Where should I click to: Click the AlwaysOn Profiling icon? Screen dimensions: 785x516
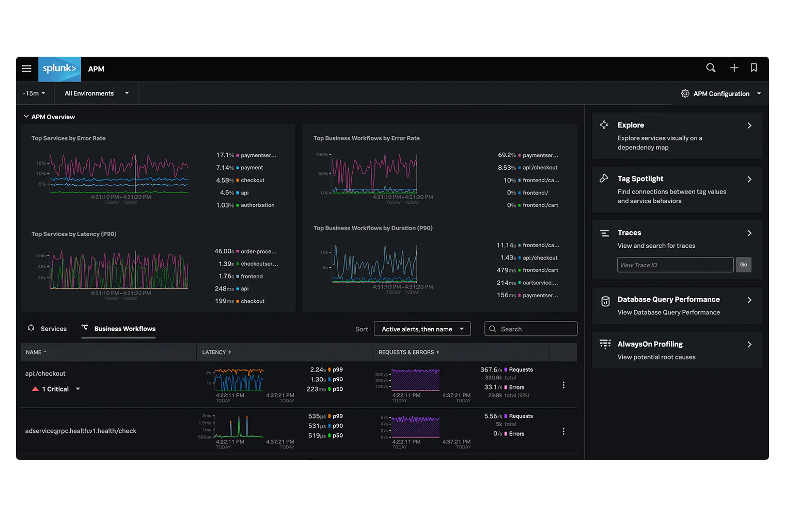tap(604, 344)
